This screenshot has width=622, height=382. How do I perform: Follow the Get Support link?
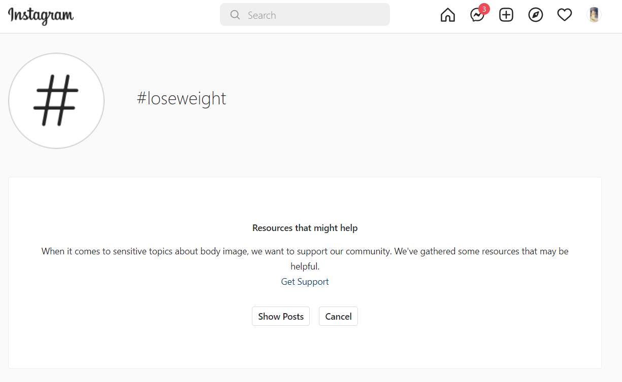point(305,282)
